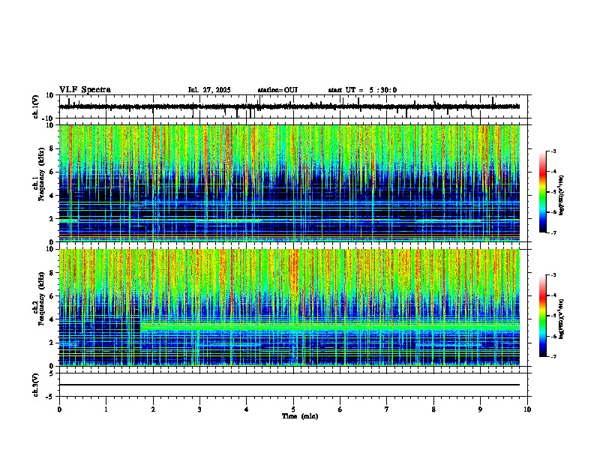
Task: Click the ch.1(V) axis label
Action: pos(36,106)
